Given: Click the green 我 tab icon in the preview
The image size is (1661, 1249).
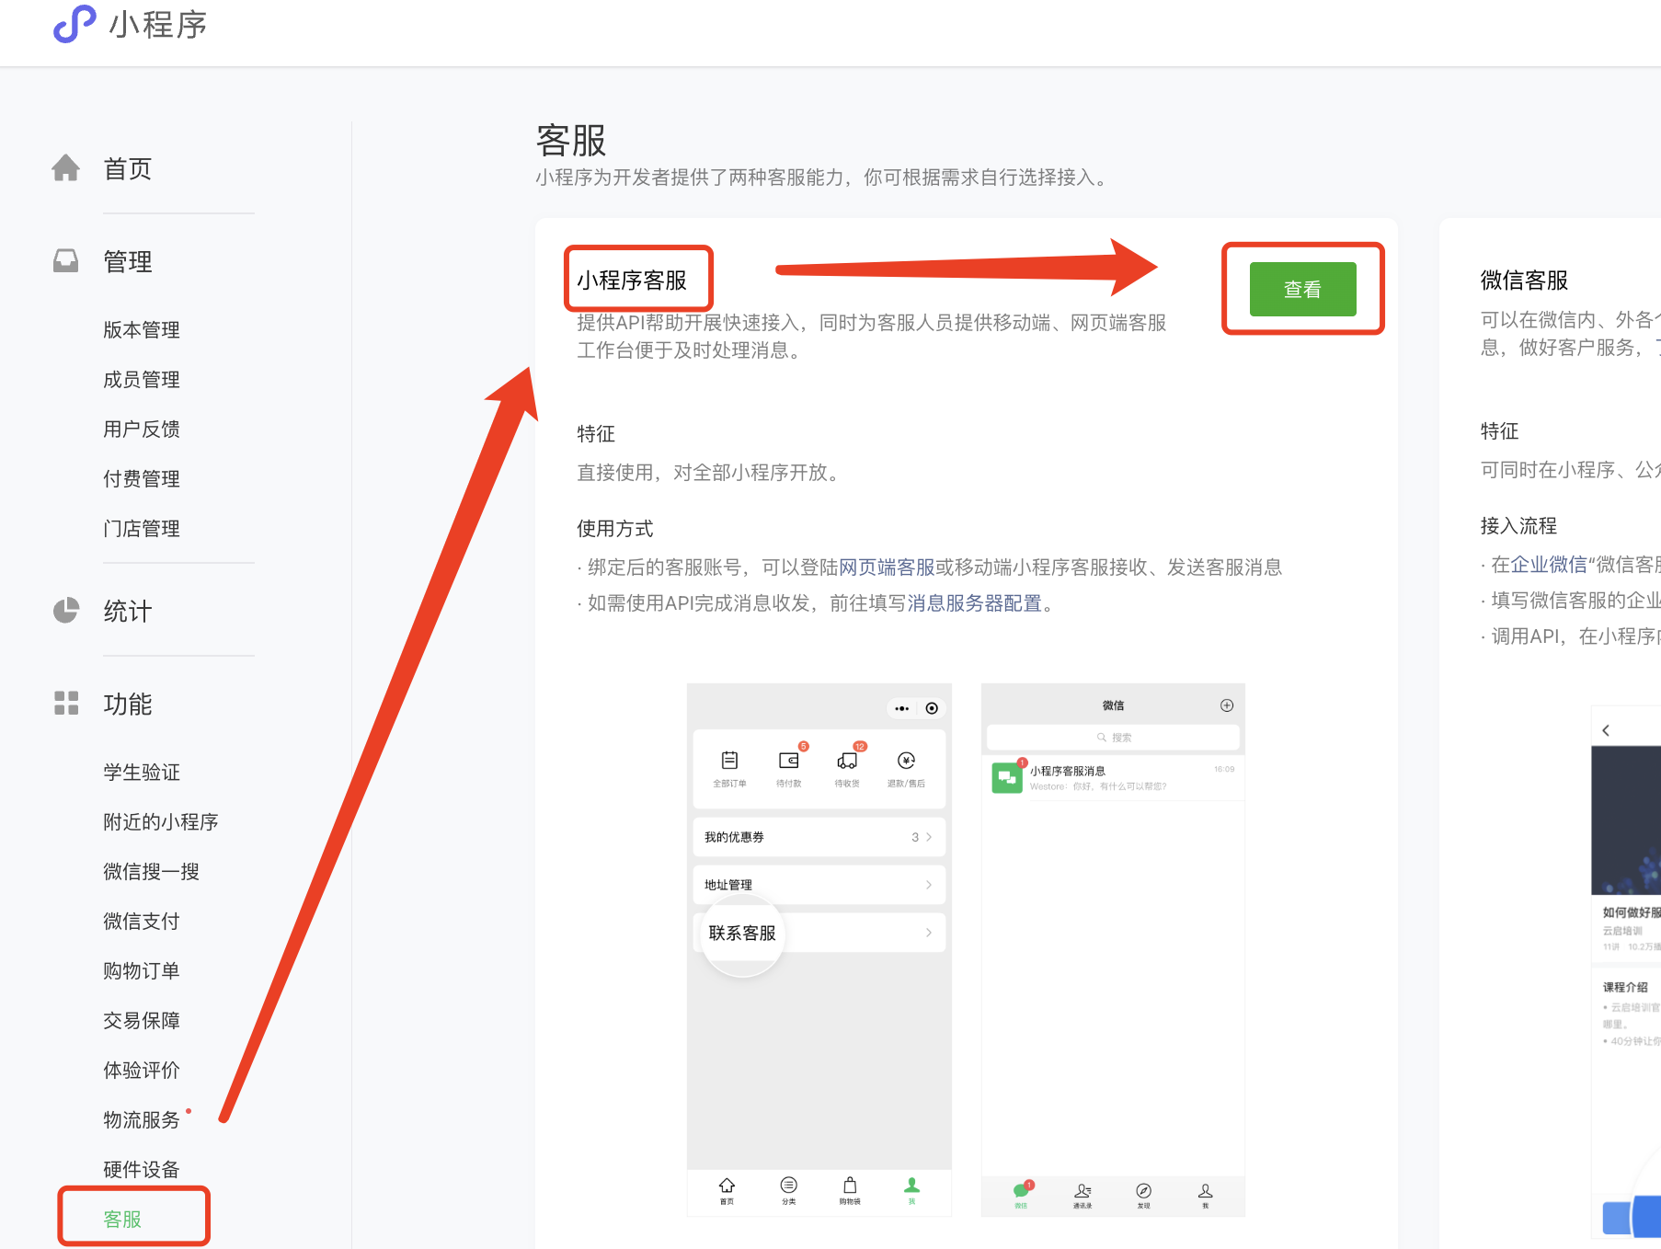Looking at the screenshot, I should pyautogui.click(x=911, y=1185).
